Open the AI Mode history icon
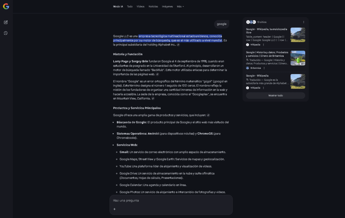This screenshot has height=218, width=345. click(x=6, y=33)
